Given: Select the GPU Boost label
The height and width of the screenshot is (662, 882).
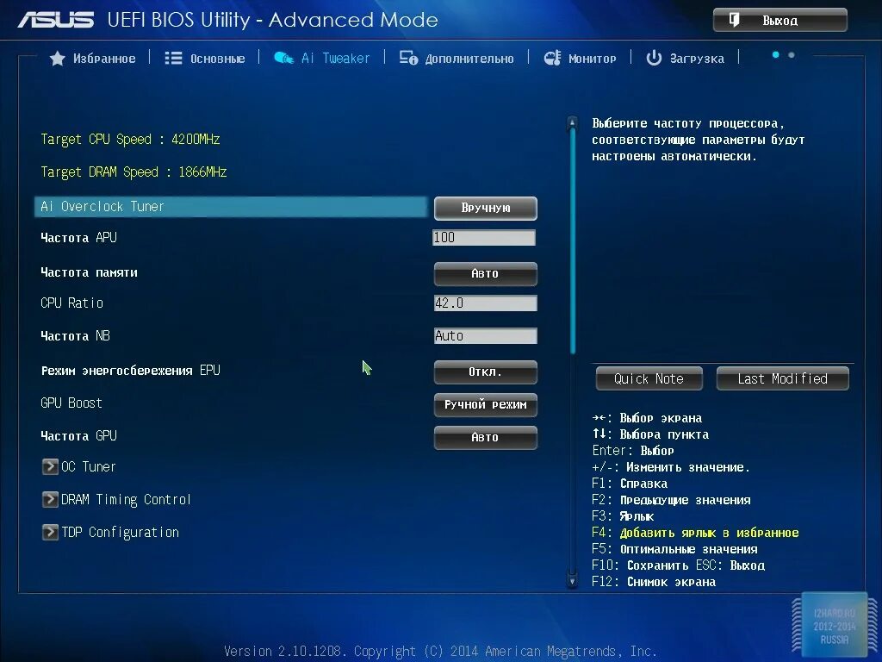Looking at the screenshot, I should point(71,403).
